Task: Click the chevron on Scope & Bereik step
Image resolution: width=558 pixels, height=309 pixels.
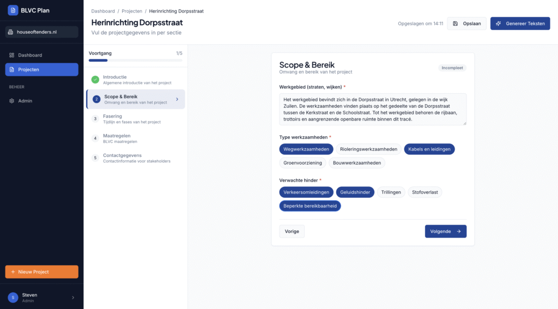Action: tap(177, 99)
